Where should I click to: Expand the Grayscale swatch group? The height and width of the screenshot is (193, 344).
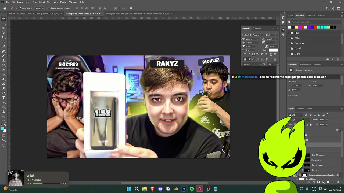(289, 43)
